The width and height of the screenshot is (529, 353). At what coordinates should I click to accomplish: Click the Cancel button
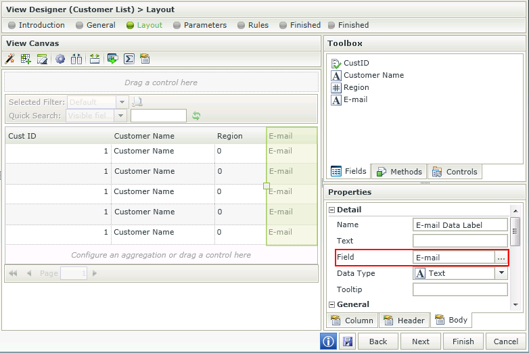point(506,342)
